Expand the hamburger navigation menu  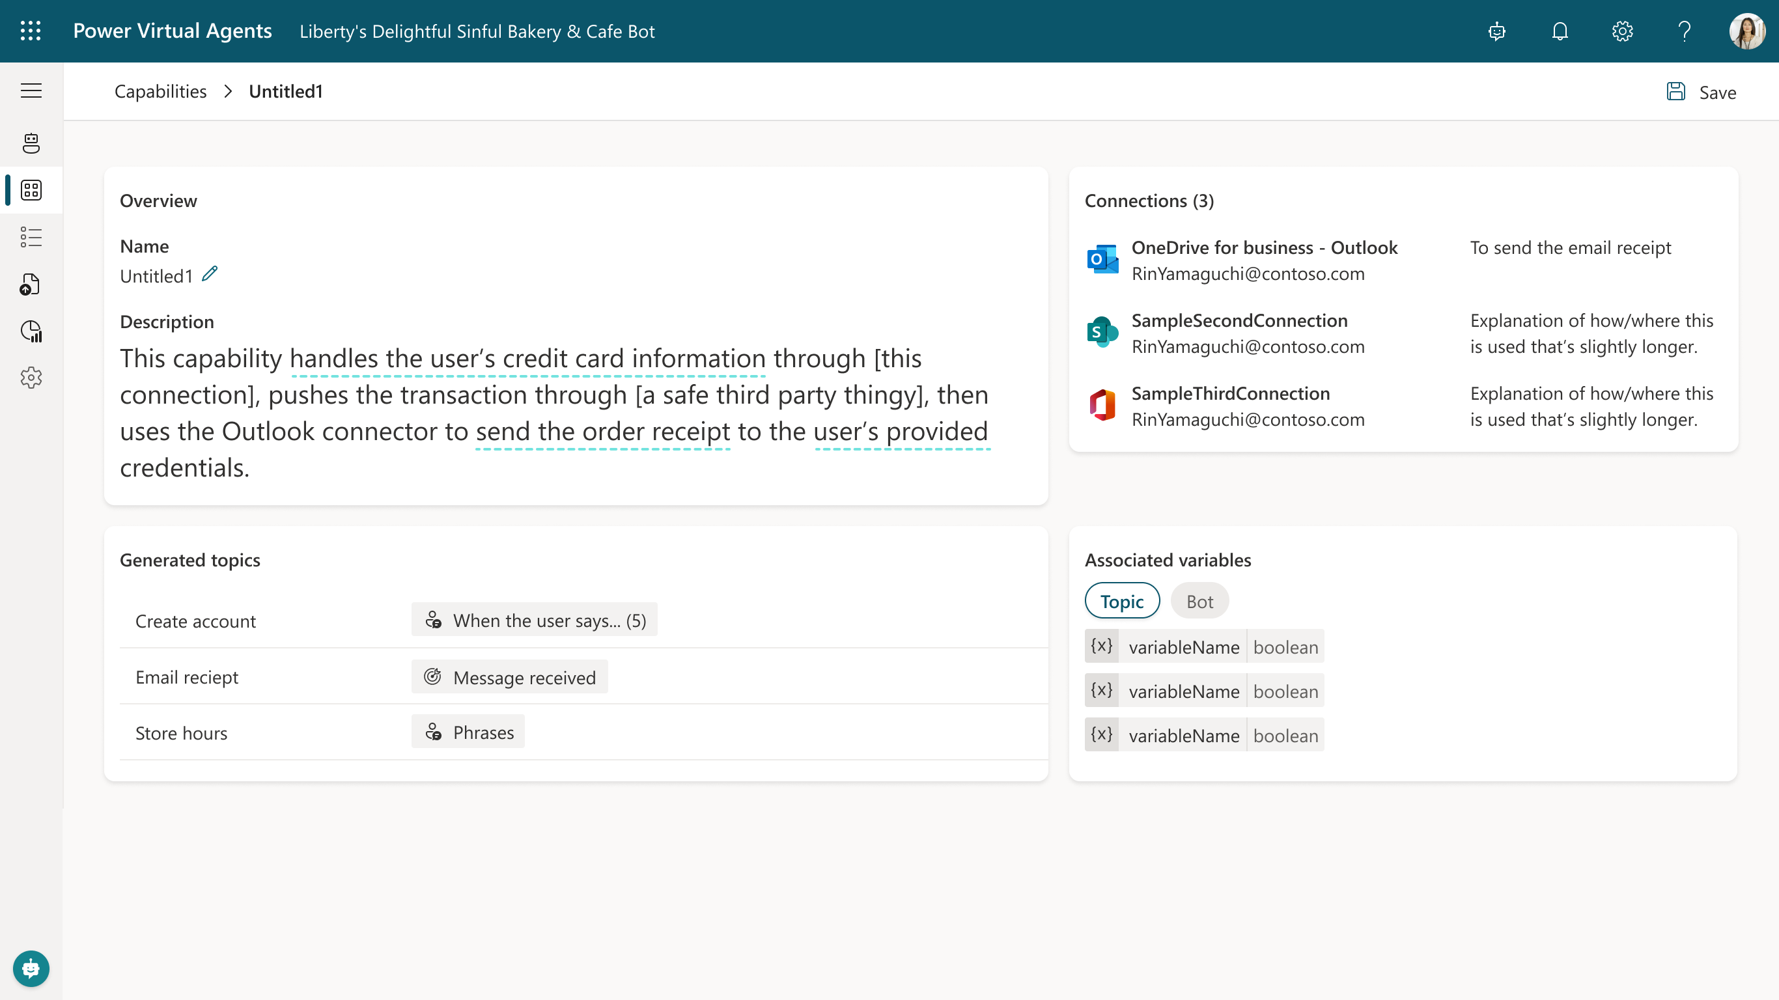click(31, 90)
